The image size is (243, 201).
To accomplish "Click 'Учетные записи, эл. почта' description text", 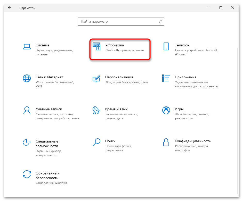I will [57, 116].
